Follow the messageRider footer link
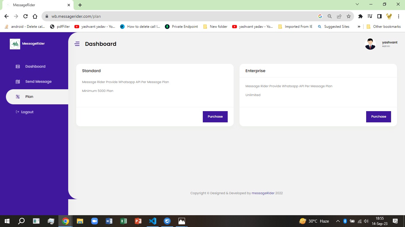The height and width of the screenshot is (227, 405). tap(263, 193)
